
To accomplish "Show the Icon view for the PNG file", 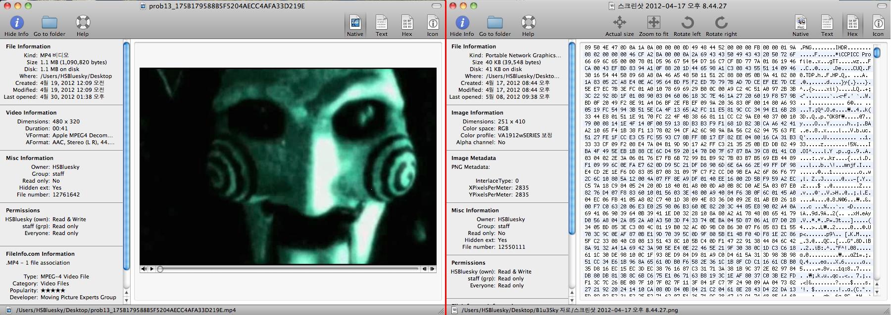I will click(878, 26).
